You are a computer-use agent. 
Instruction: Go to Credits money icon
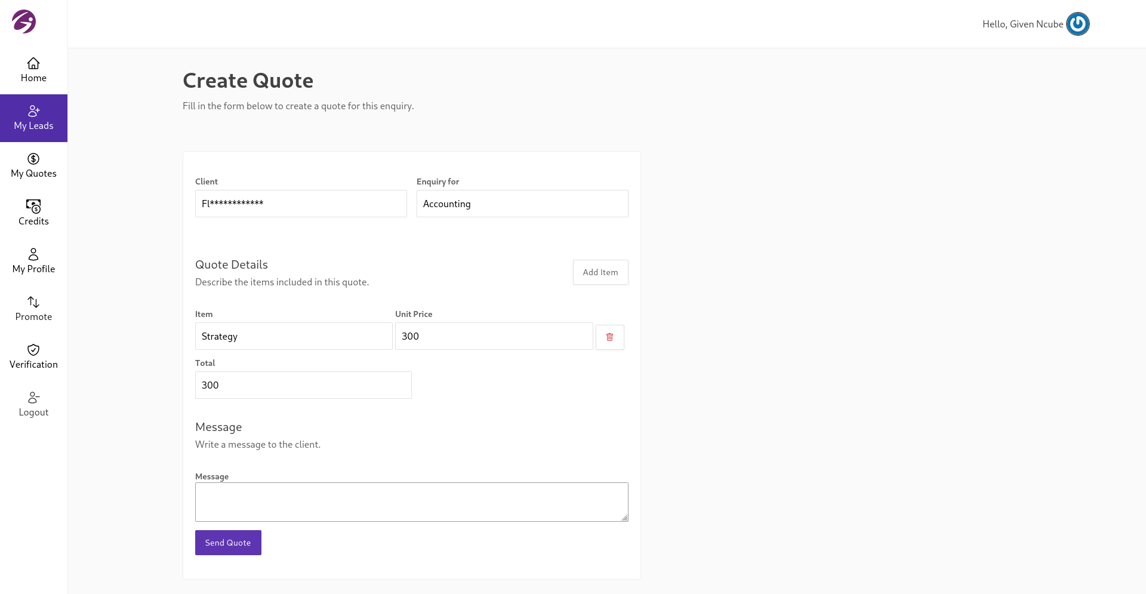[x=33, y=207]
